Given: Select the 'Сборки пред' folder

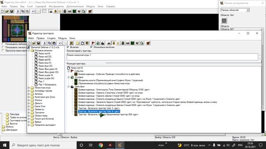Looking at the screenshot, I should pyautogui.click(x=41, y=115).
